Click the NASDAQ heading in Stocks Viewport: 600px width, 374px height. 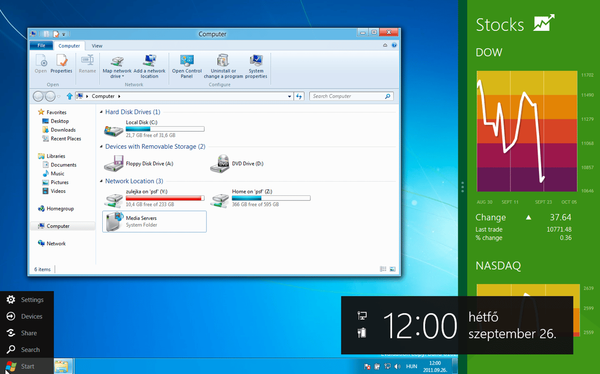click(498, 266)
